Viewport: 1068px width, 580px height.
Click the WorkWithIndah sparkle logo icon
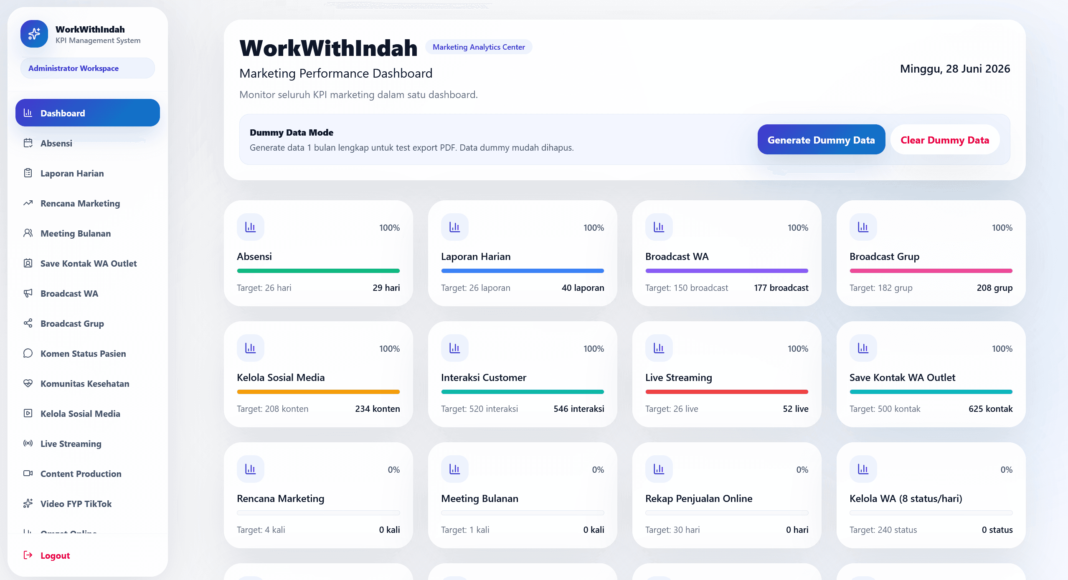point(34,34)
